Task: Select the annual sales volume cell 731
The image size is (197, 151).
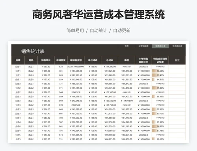Action: pyautogui.click(x=61, y=84)
